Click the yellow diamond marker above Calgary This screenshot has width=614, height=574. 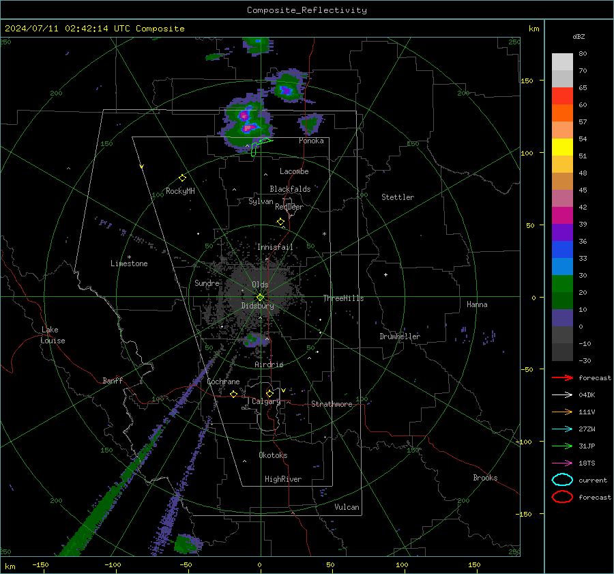point(269,393)
